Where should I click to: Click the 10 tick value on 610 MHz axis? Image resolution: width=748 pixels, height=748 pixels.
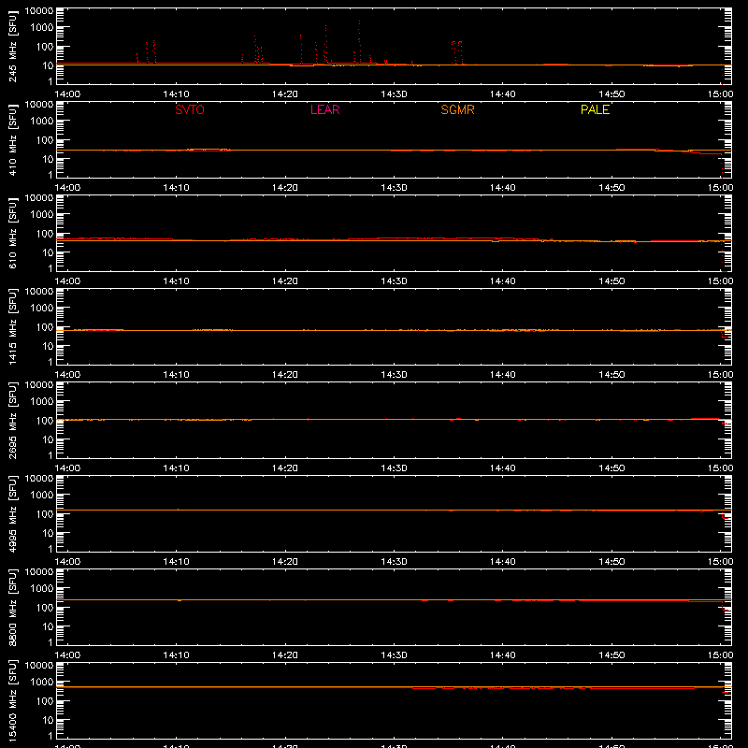[x=48, y=252]
